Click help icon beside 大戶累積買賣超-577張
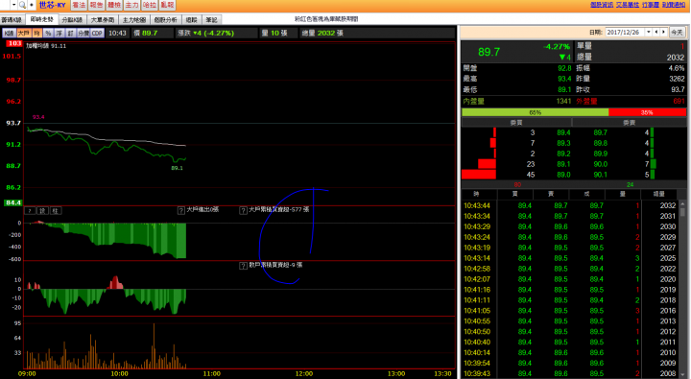 pos(243,210)
